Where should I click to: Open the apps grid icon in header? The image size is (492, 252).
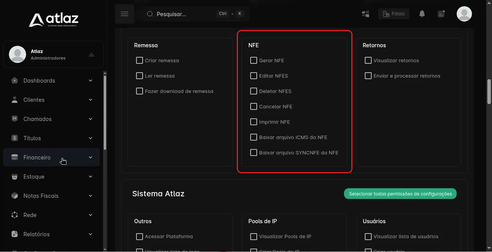pos(366,14)
